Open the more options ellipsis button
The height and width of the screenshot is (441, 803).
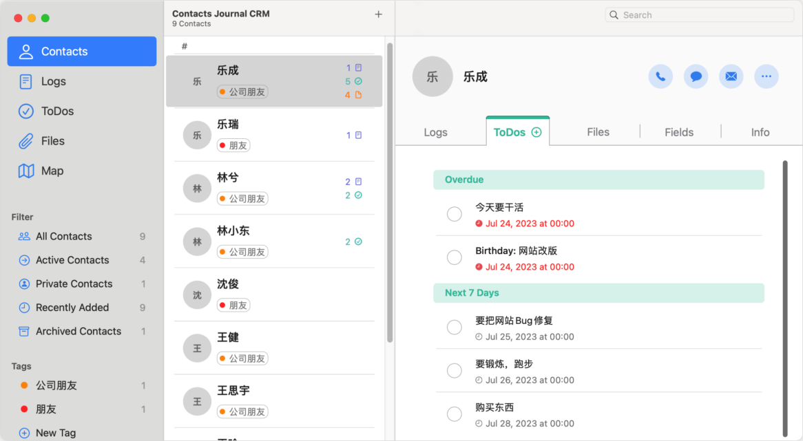click(x=766, y=77)
